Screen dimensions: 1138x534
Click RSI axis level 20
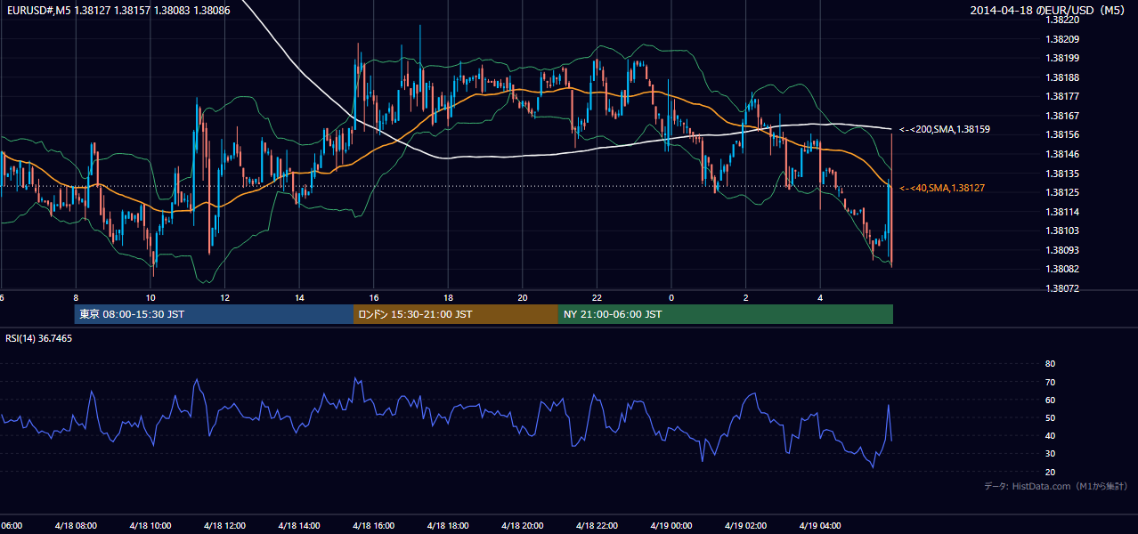coord(1050,472)
